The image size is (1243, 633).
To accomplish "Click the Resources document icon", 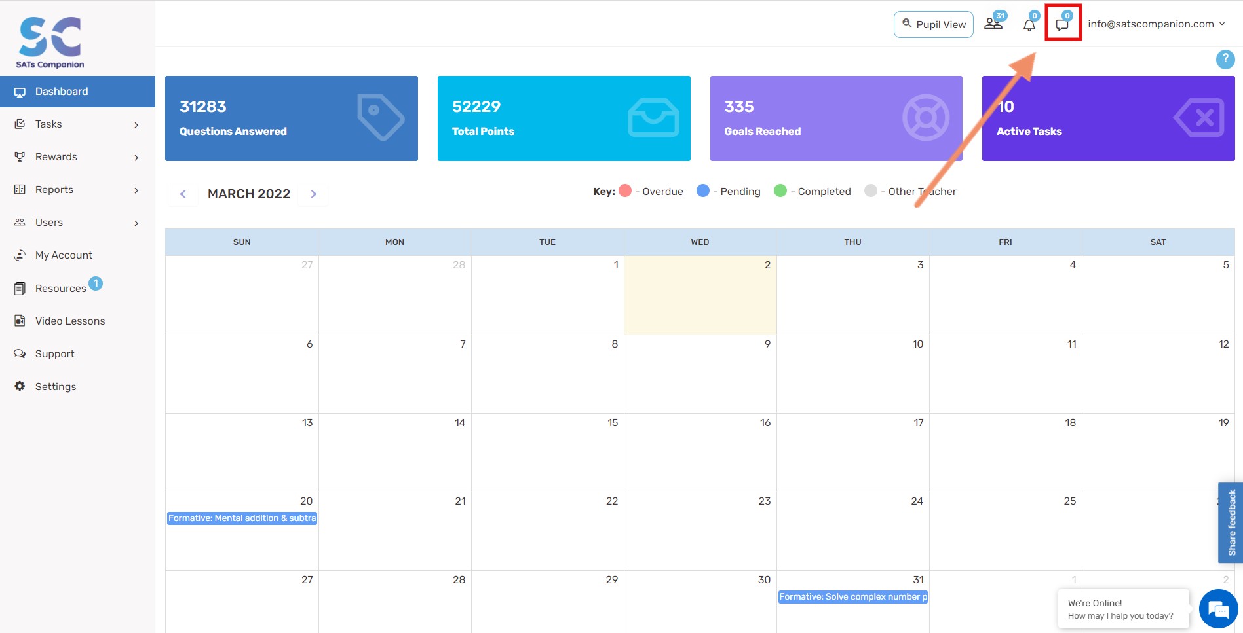I will tap(20, 289).
